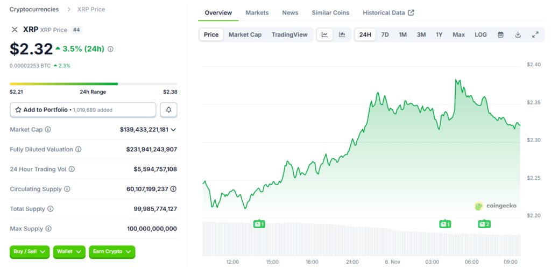Switch to line chart view icon
This screenshot has height=267, width=551.
click(x=324, y=34)
